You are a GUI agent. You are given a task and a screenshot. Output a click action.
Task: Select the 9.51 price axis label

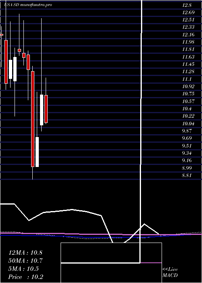(x=187, y=146)
